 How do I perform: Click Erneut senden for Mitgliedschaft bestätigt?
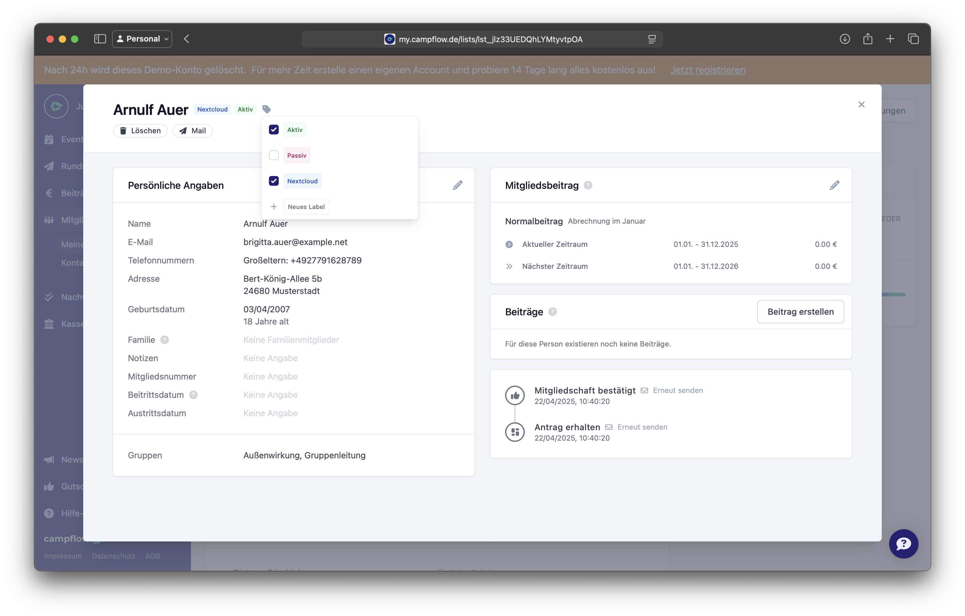pos(678,390)
